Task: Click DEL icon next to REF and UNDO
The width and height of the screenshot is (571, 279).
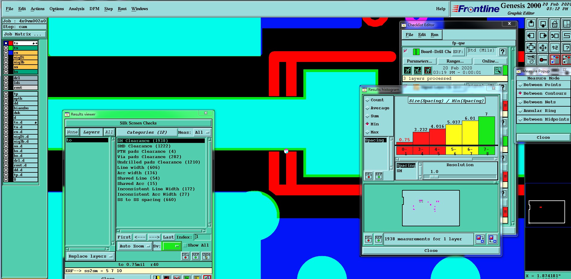Action: point(185,256)
